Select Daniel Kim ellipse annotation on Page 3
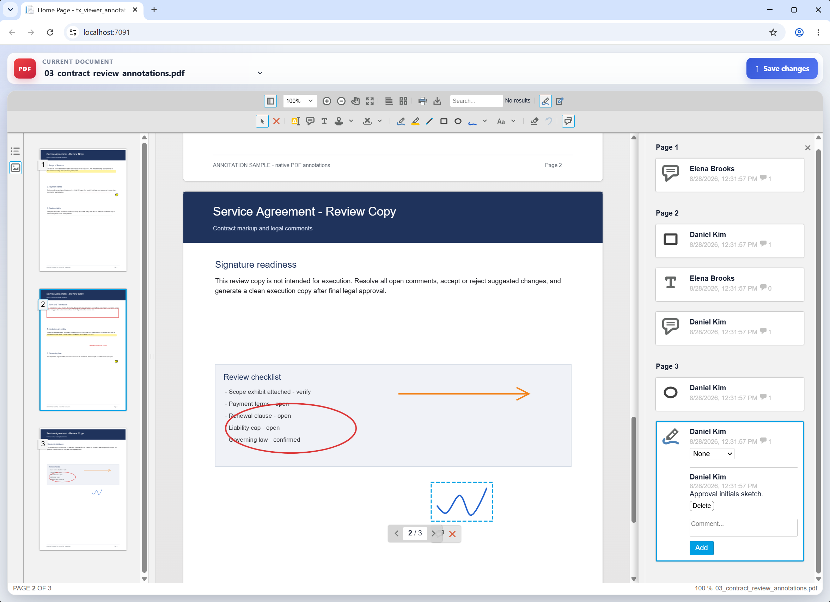This screenshot has height=602, width=830. [x=730, y=394]
